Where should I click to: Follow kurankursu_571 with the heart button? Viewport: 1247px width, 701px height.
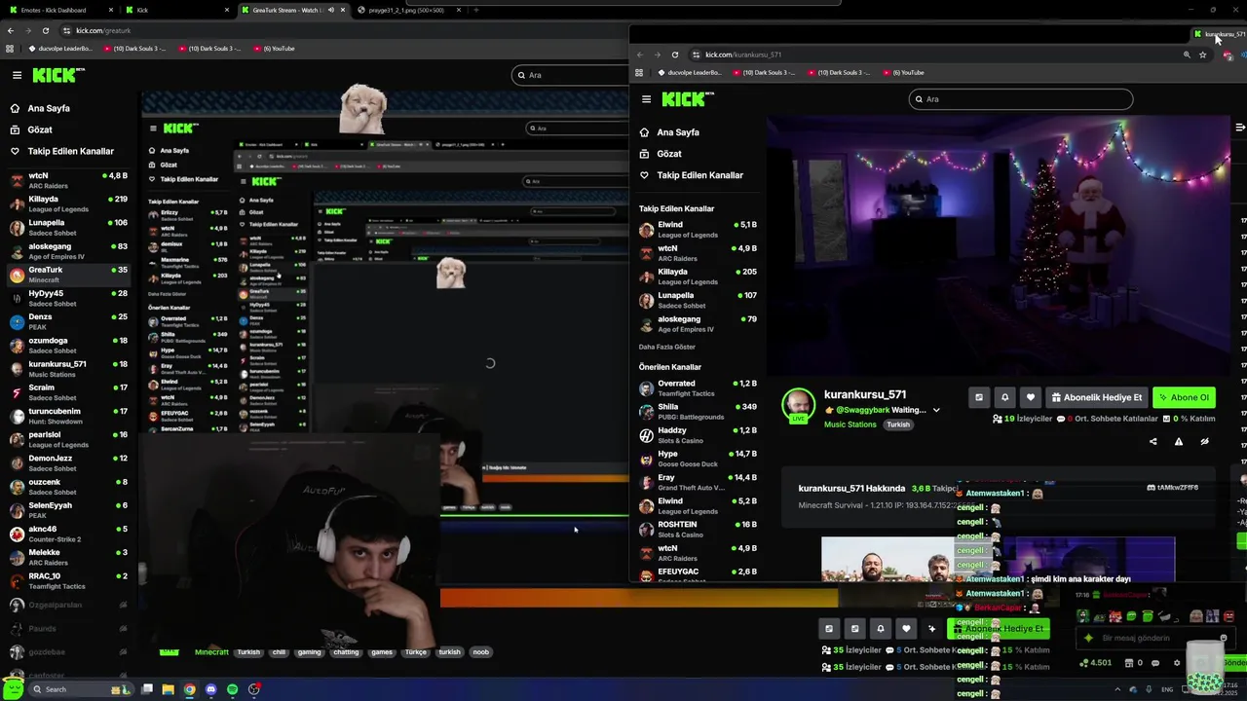(x=1030, y=397)
